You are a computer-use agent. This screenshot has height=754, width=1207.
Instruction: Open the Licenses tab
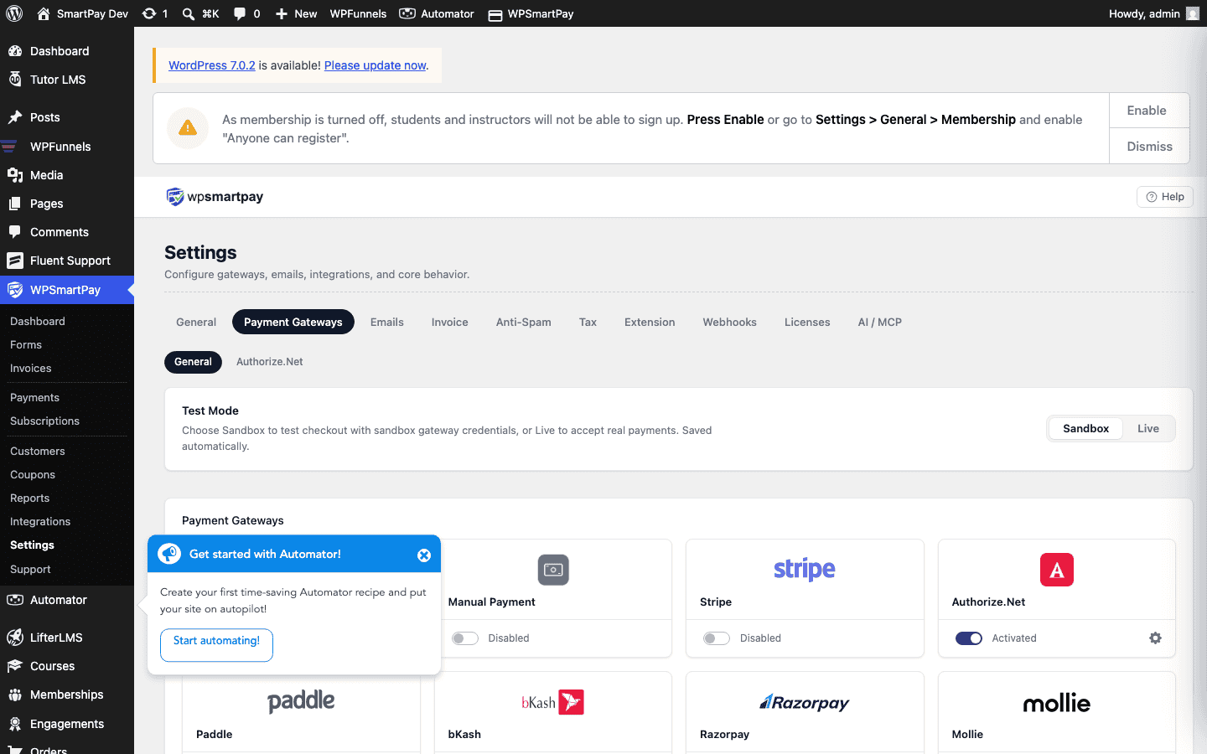(807, 323)
